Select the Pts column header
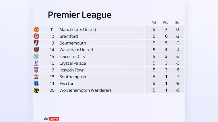This screenshot has width=218, height=122. pyautogui.click(x=165, y=23)
